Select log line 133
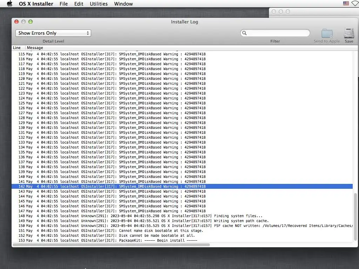The width and height of the screenshot is (359, 269). 182,142
